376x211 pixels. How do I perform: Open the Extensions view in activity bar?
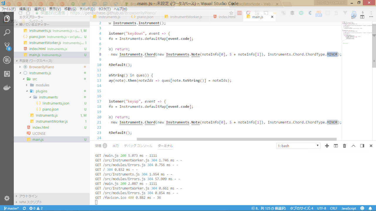7,74
